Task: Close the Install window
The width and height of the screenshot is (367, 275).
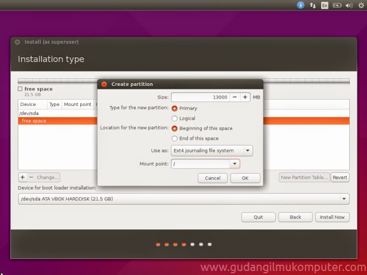Action: pos(17,42)
